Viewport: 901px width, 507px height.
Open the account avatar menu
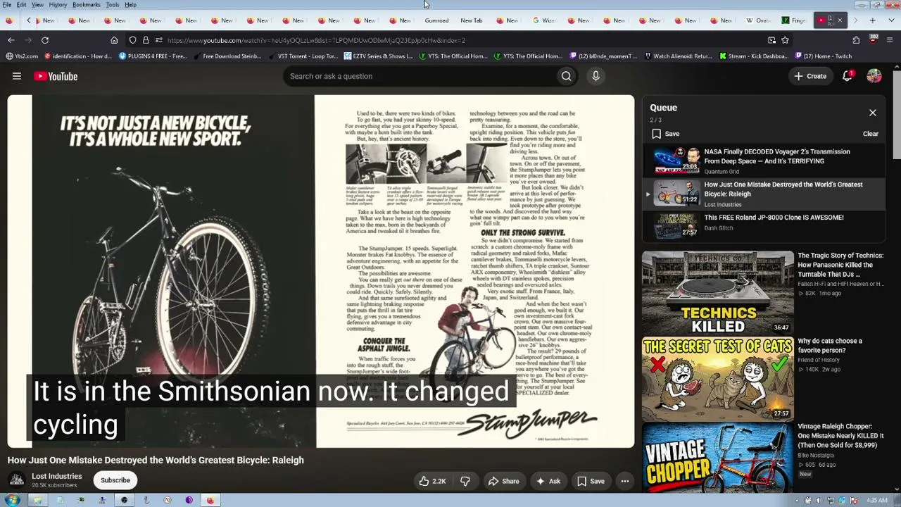874,76
